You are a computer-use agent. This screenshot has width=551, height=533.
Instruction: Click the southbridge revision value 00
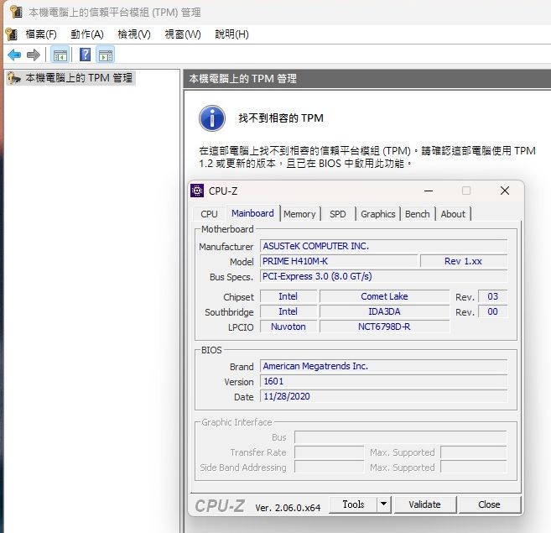(x=492, y=311)
